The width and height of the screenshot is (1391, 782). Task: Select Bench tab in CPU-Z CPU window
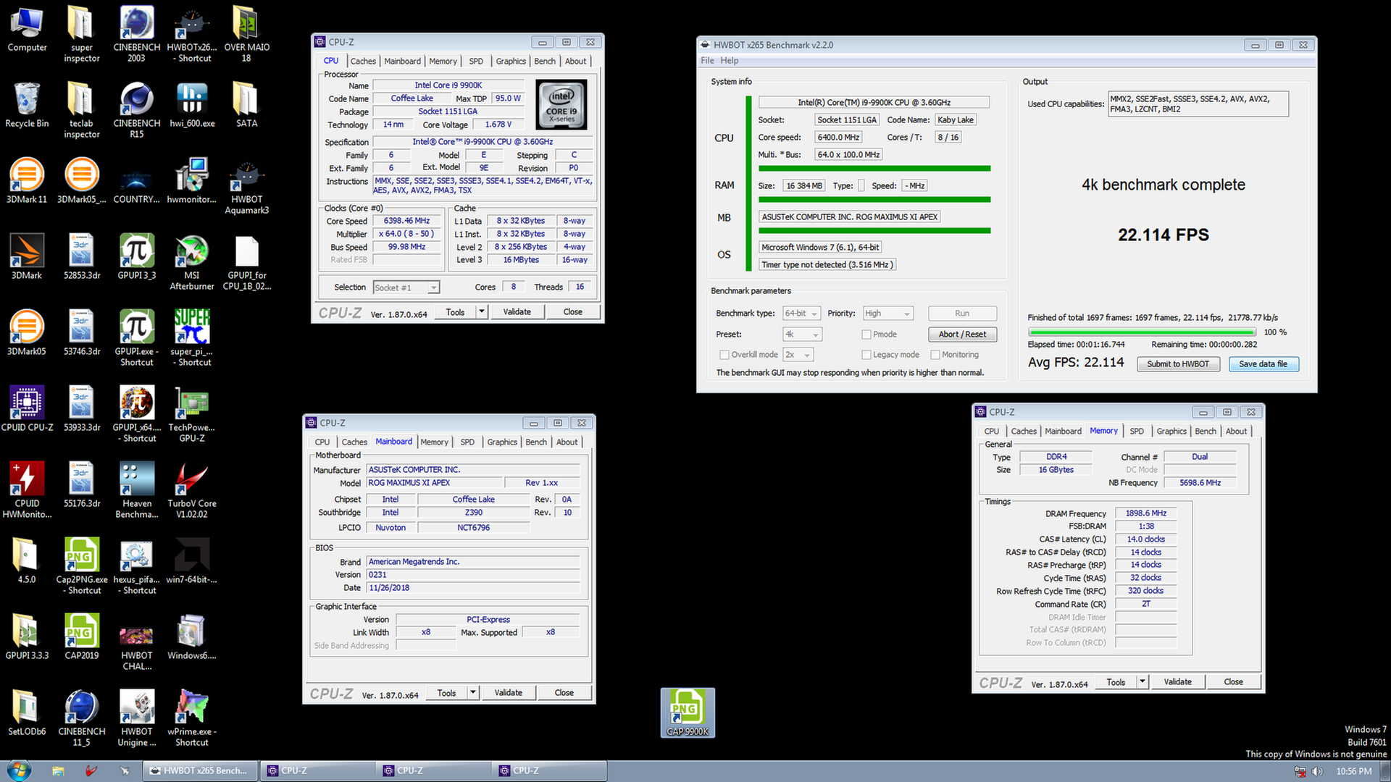click(x=545, y=62)
